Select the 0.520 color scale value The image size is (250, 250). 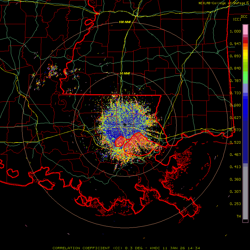tap(235, 142)
